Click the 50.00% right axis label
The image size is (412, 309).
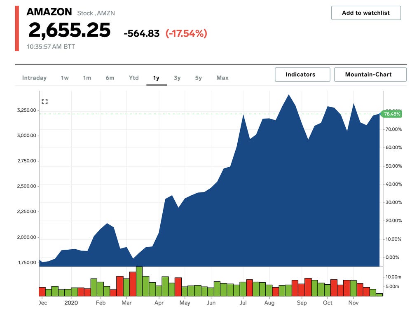[393, 166]
